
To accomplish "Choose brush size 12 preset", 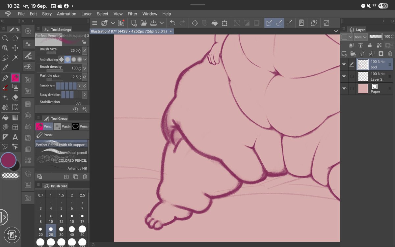I will pyautogui.click(x=61, y=219).
